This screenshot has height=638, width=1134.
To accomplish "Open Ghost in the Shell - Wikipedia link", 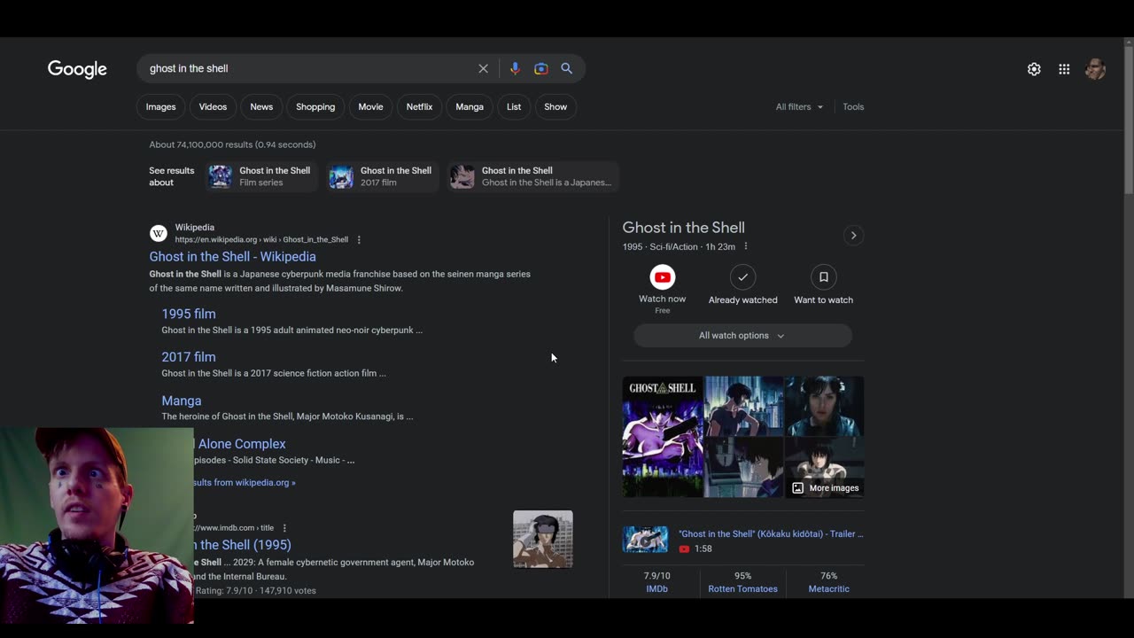I will [x=232, y=257].
